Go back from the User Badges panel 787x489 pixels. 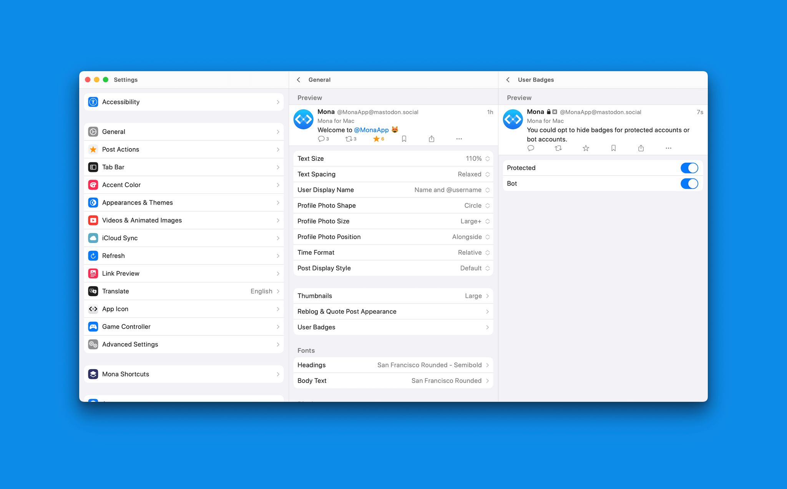click(508, 80)
